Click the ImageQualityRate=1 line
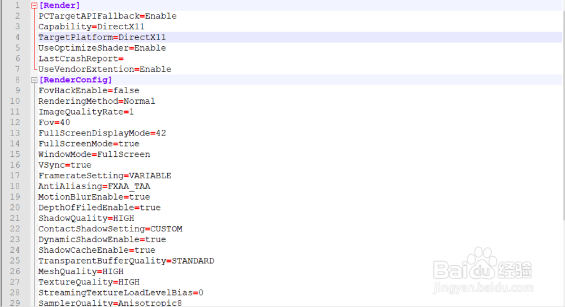The height and width of the screenshot is (307, 565). click(x=86, y=112)
